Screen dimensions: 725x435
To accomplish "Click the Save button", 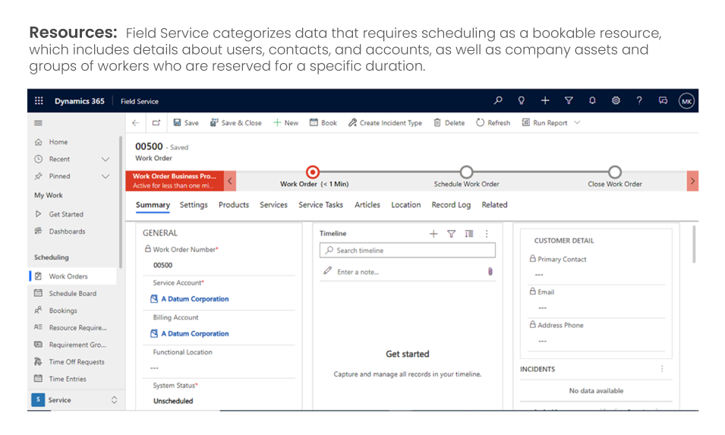I will pyautogui.click(x=186, y=123).
